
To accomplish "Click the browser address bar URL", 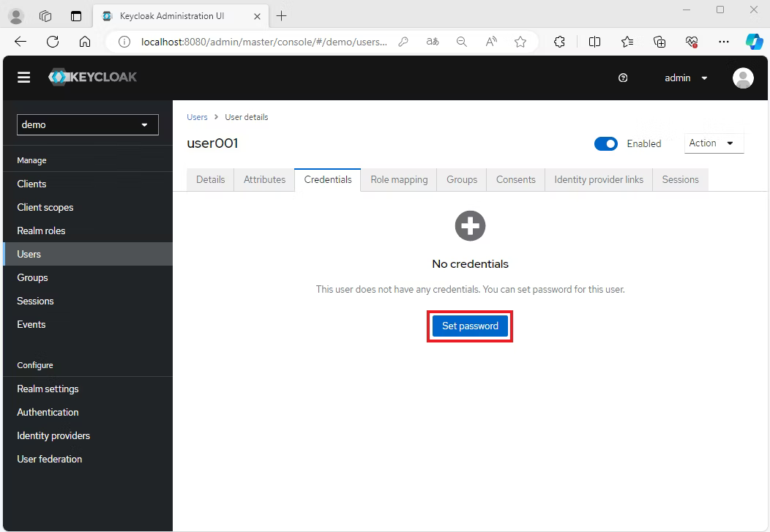I will pos(264,42).
